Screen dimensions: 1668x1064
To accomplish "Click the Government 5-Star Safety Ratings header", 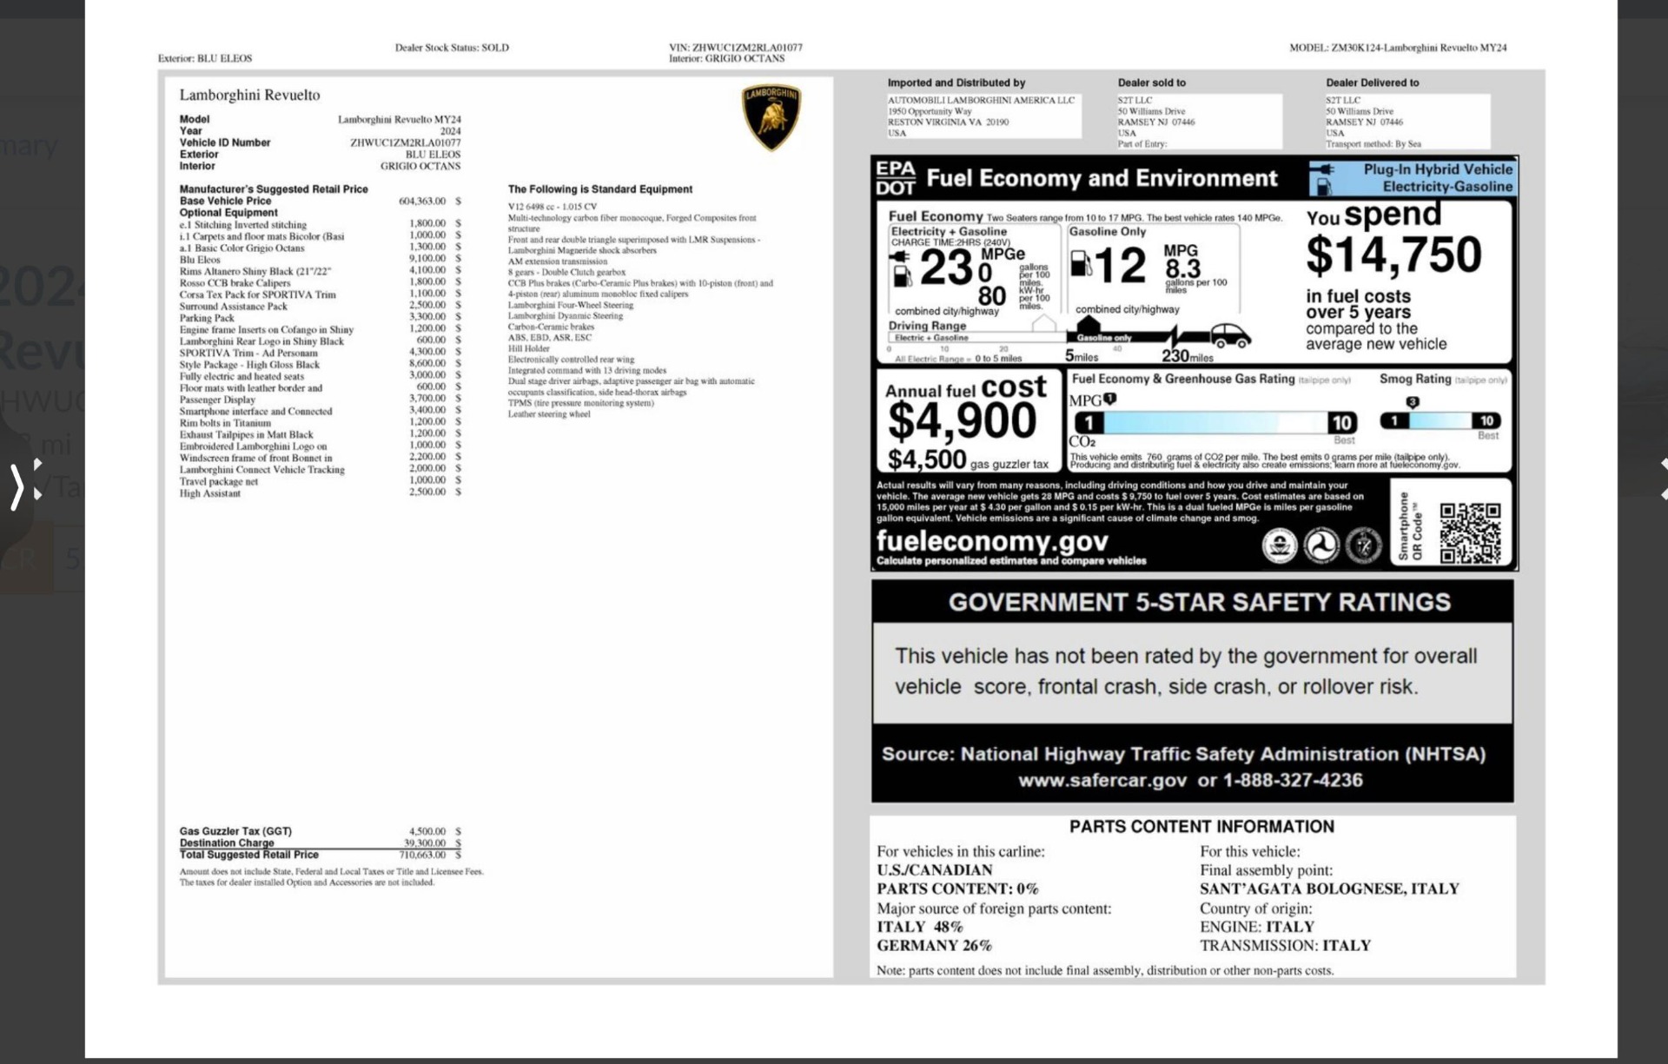I will tap(1199, 602).
